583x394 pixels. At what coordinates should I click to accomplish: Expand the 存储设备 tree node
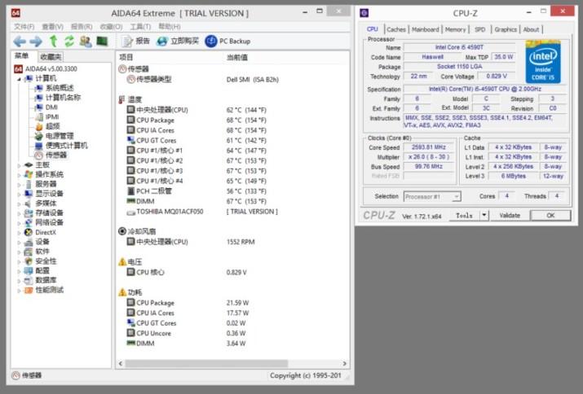19,213
